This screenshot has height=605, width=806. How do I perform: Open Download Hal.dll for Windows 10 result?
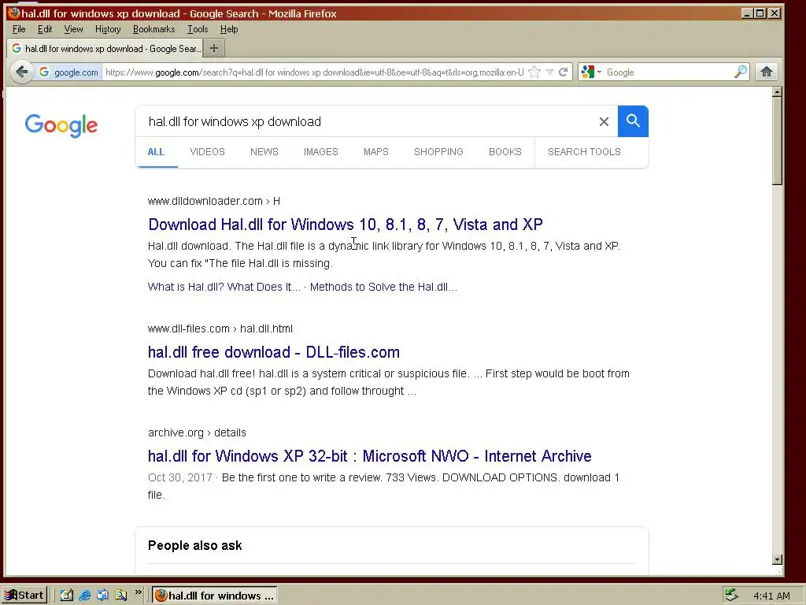point(345,225)
